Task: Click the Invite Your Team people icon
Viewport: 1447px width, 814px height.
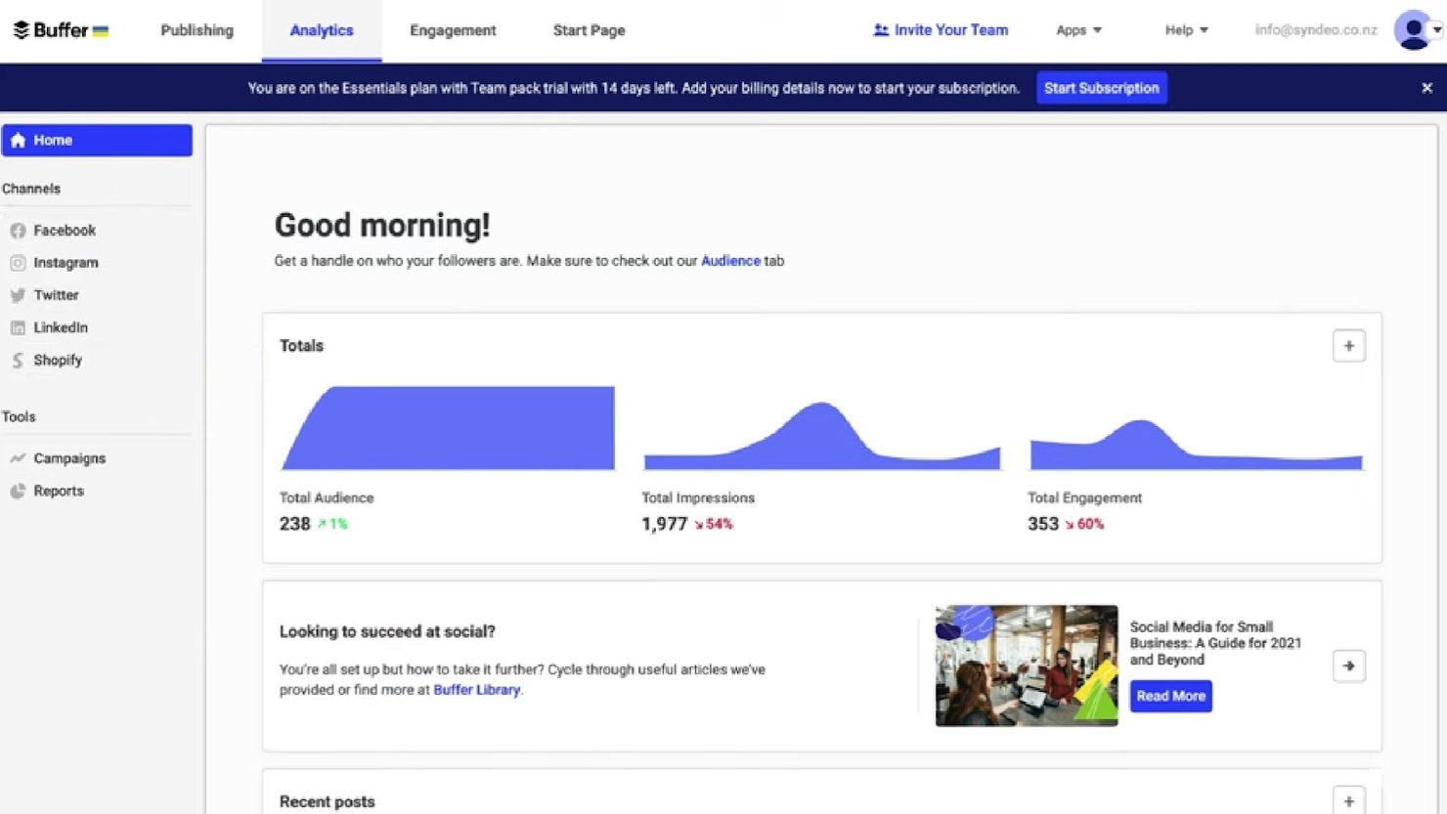Action: point(881,30)
